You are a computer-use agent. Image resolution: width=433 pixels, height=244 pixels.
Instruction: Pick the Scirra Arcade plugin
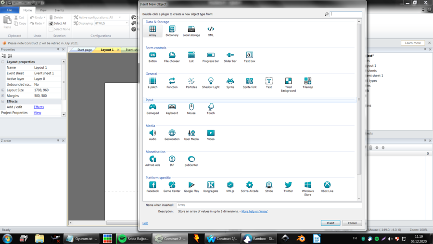pyautogui.click(x=249, y=185)
